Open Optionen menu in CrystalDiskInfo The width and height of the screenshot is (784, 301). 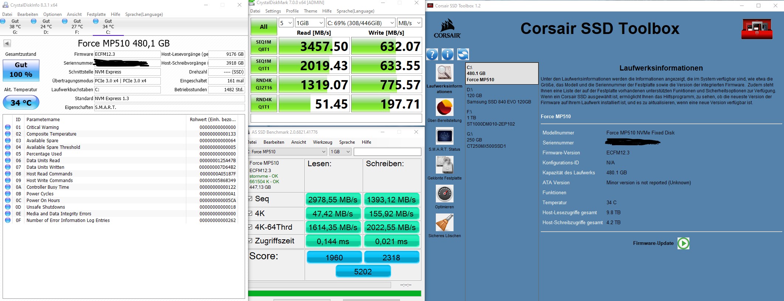click(x=52, y=14)
